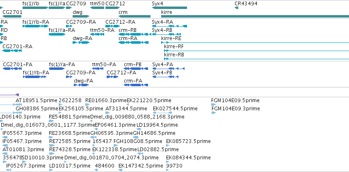Select the IP05467.3prime EST label
This screenshot has width=349, height=172.
click(x=22, y=141)
